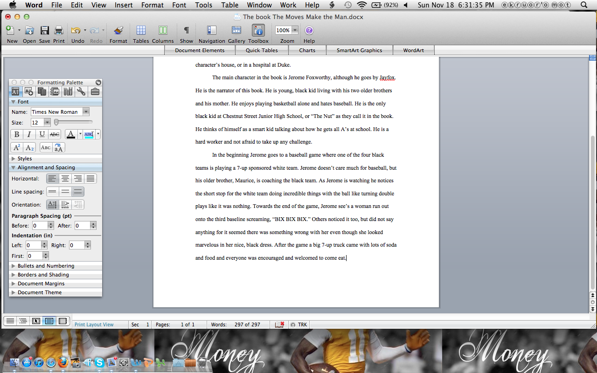Click the font color A swatch
The width and height of the screenshot is (597, 373).
pos(71,134)
